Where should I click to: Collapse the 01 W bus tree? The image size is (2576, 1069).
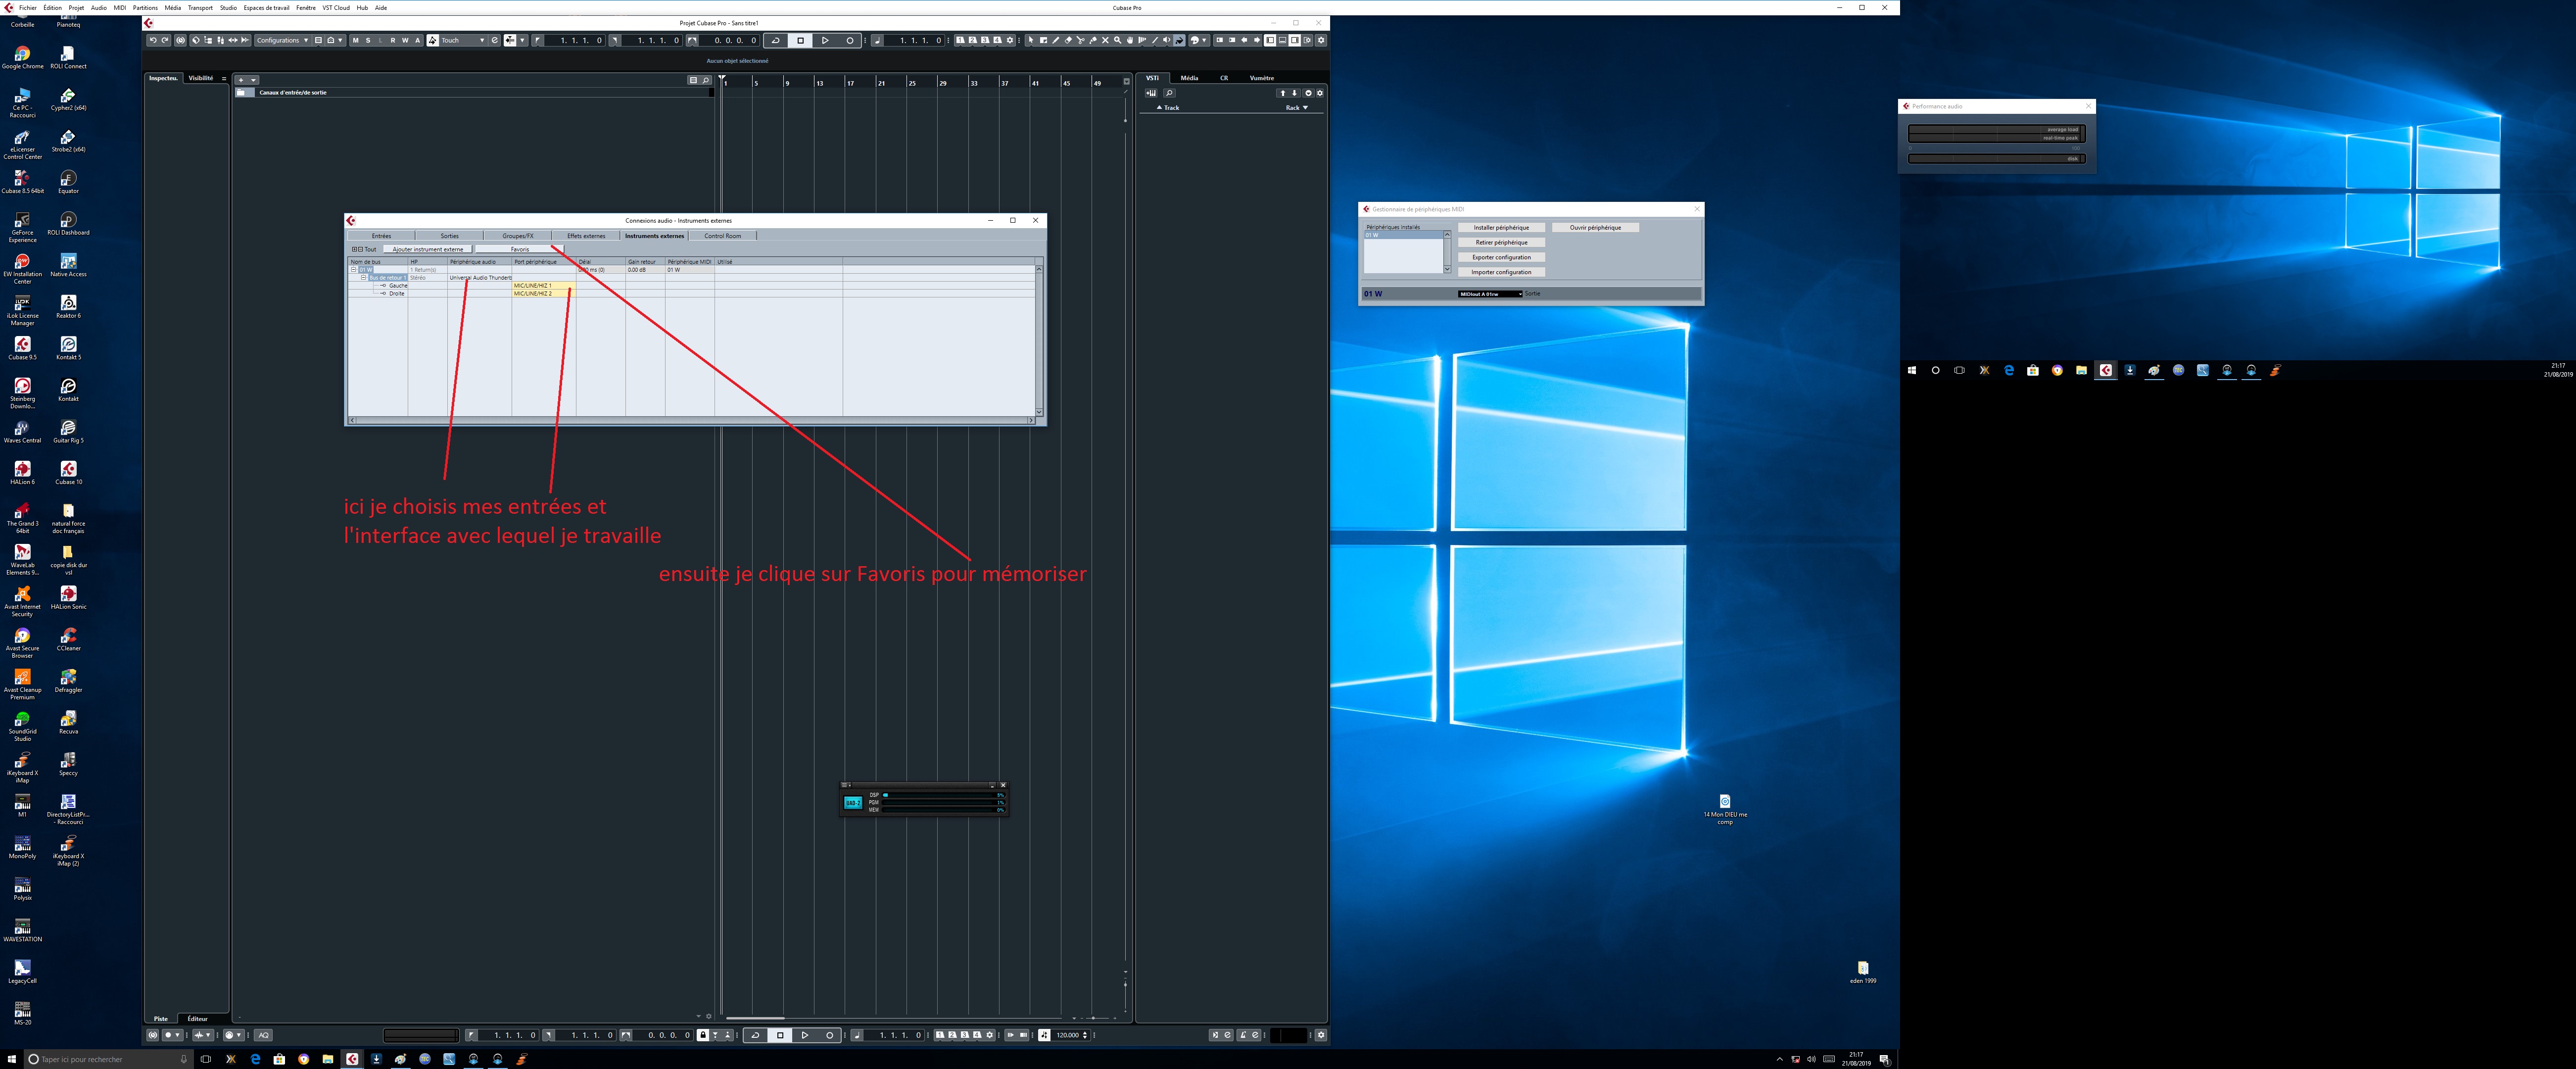353,269
